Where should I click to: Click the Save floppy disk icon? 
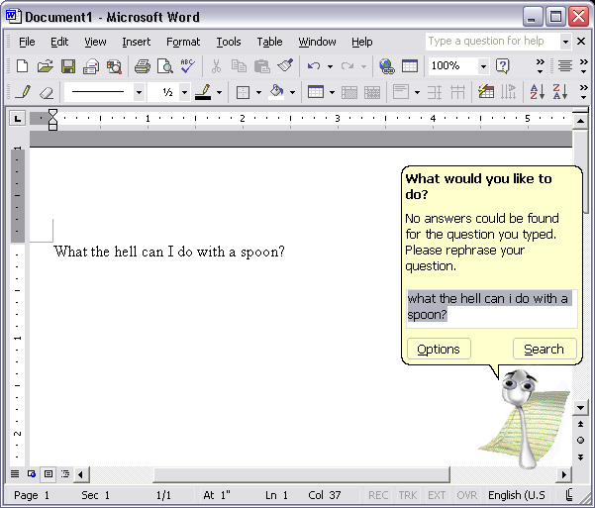click(68, 66)
